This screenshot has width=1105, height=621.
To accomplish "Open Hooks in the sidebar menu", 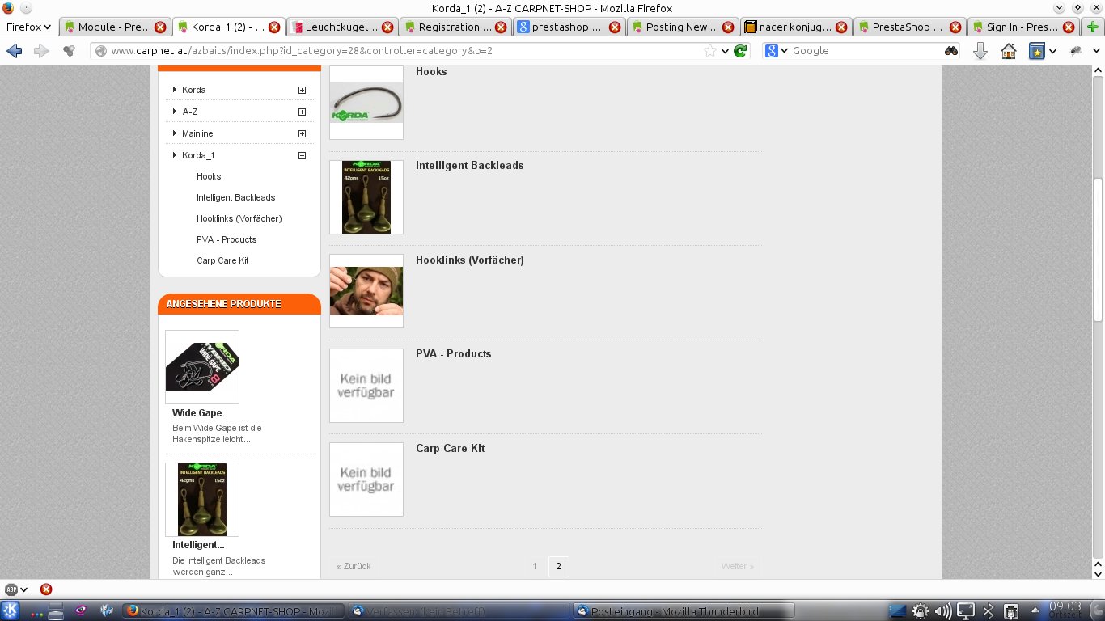I will tap(209, 176).
